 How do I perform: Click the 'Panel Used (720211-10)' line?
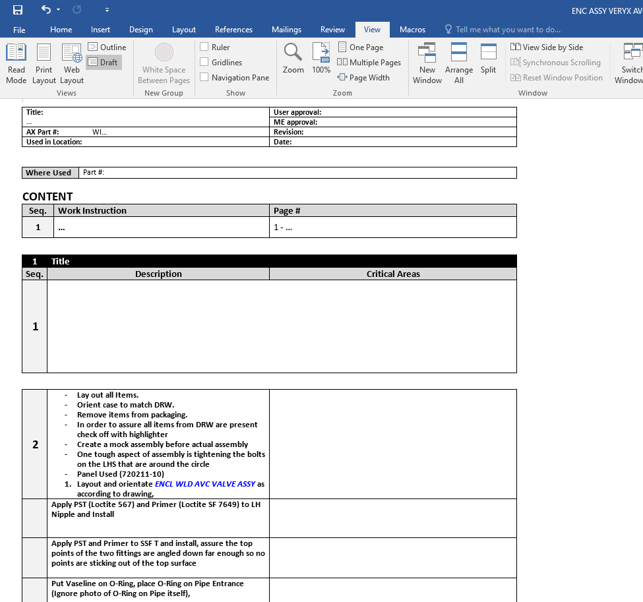point(121,474)
